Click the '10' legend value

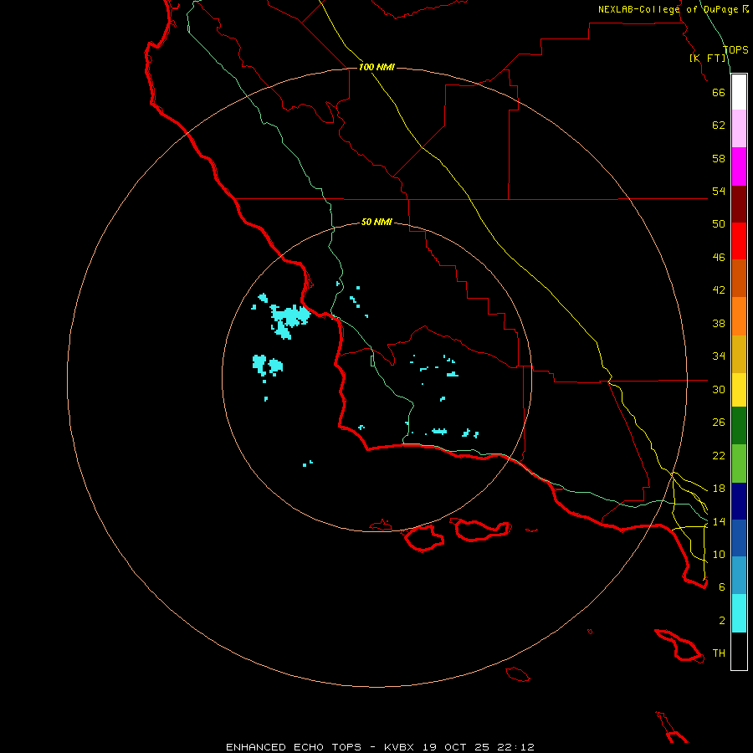(719, 555)
